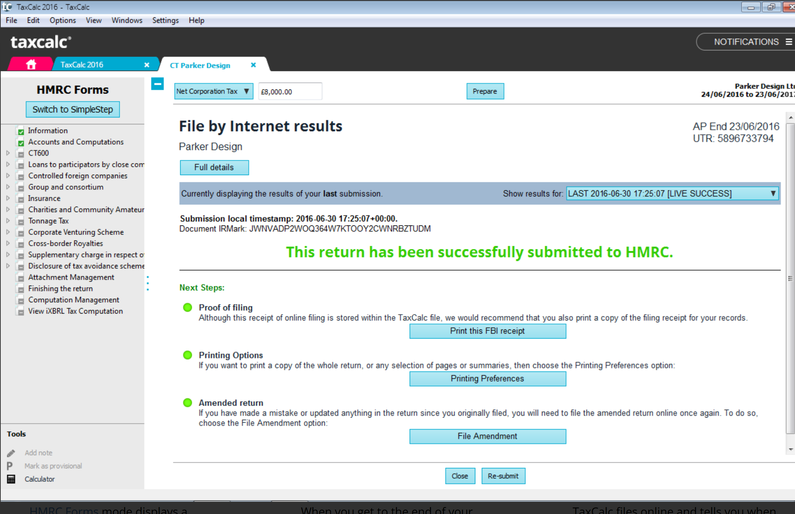Expand the Insurance tree node
This screenshot has width=795, height=514.
click(x=8, y=198)
